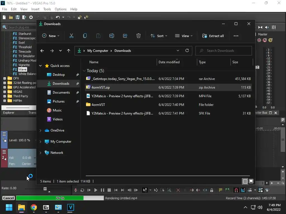The image size is (286, 214).
Task: Open the View menu in VEGAS Pro
Action: click(24, 9)
